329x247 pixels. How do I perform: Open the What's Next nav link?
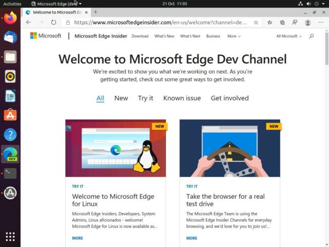click(190, 36)
